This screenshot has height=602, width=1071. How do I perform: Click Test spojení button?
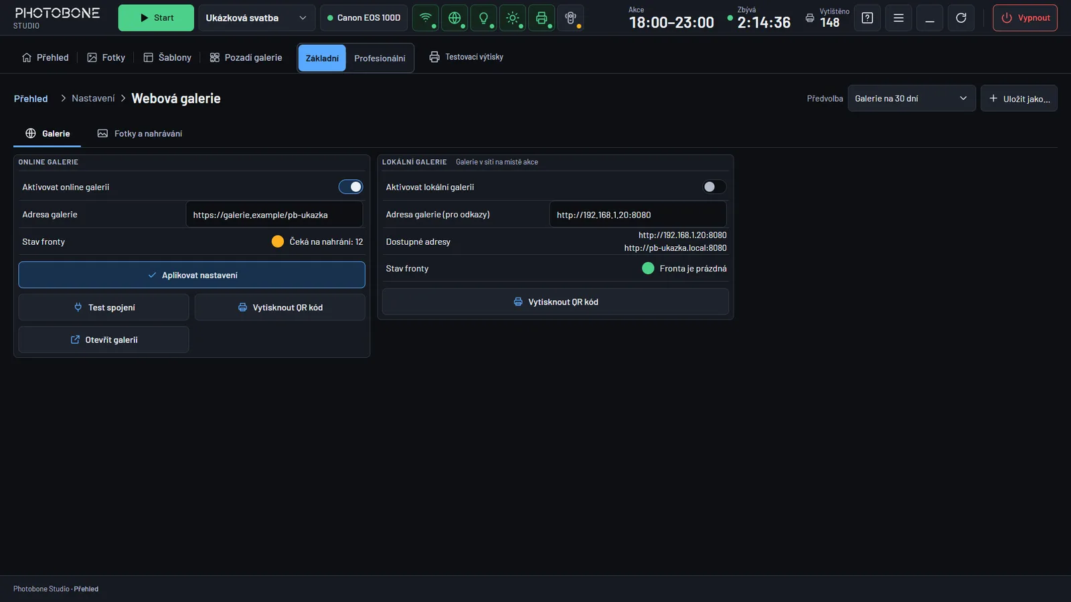(x=104, y=307)
